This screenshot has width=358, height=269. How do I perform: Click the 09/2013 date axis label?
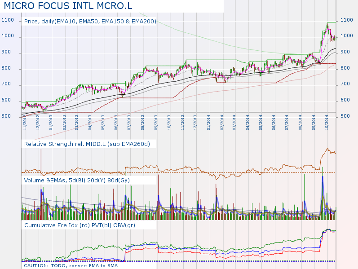(x=156, y=123)
